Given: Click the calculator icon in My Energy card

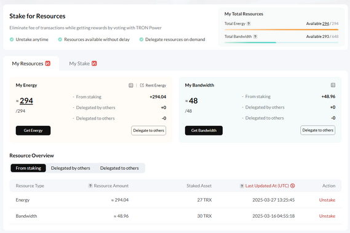Looking at the screenshot, I should [131, 85].
